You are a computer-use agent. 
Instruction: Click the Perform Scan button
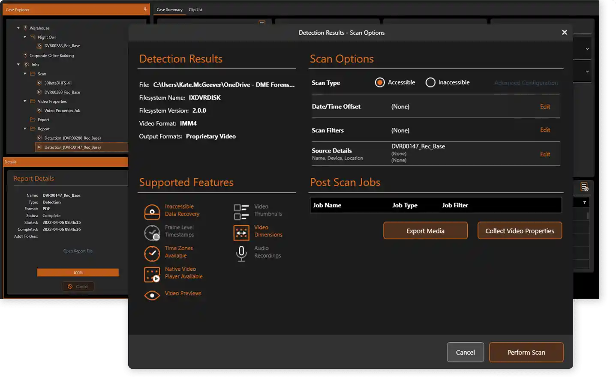pos(526,352)
